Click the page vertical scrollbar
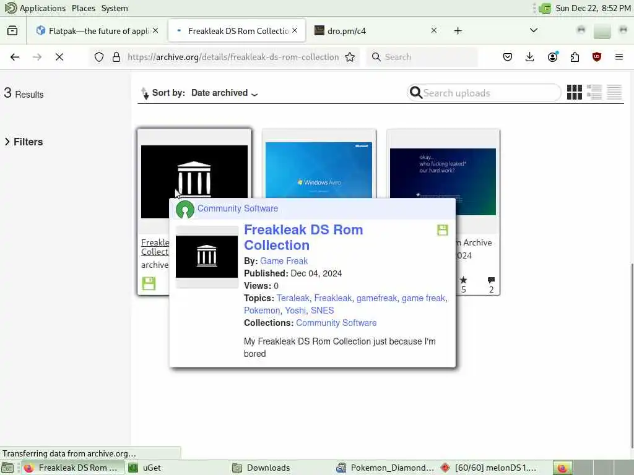Image resolution: width=634 pixels, height=475 pixels. click(632, 356)
